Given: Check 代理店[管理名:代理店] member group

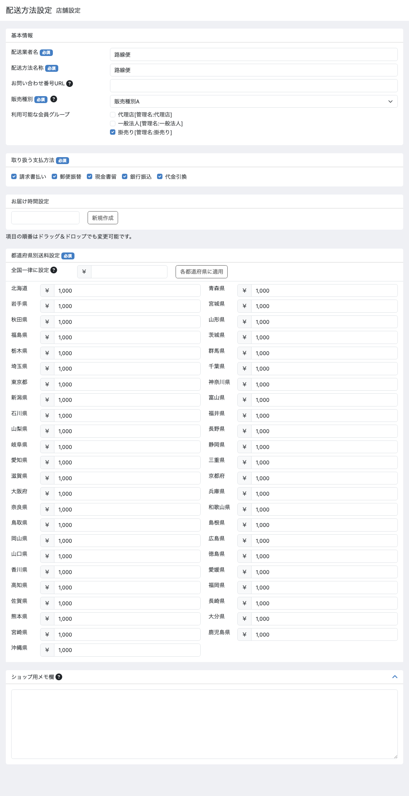Looking at the screenshot, I should pyautogui.click(x=113, y=115).
